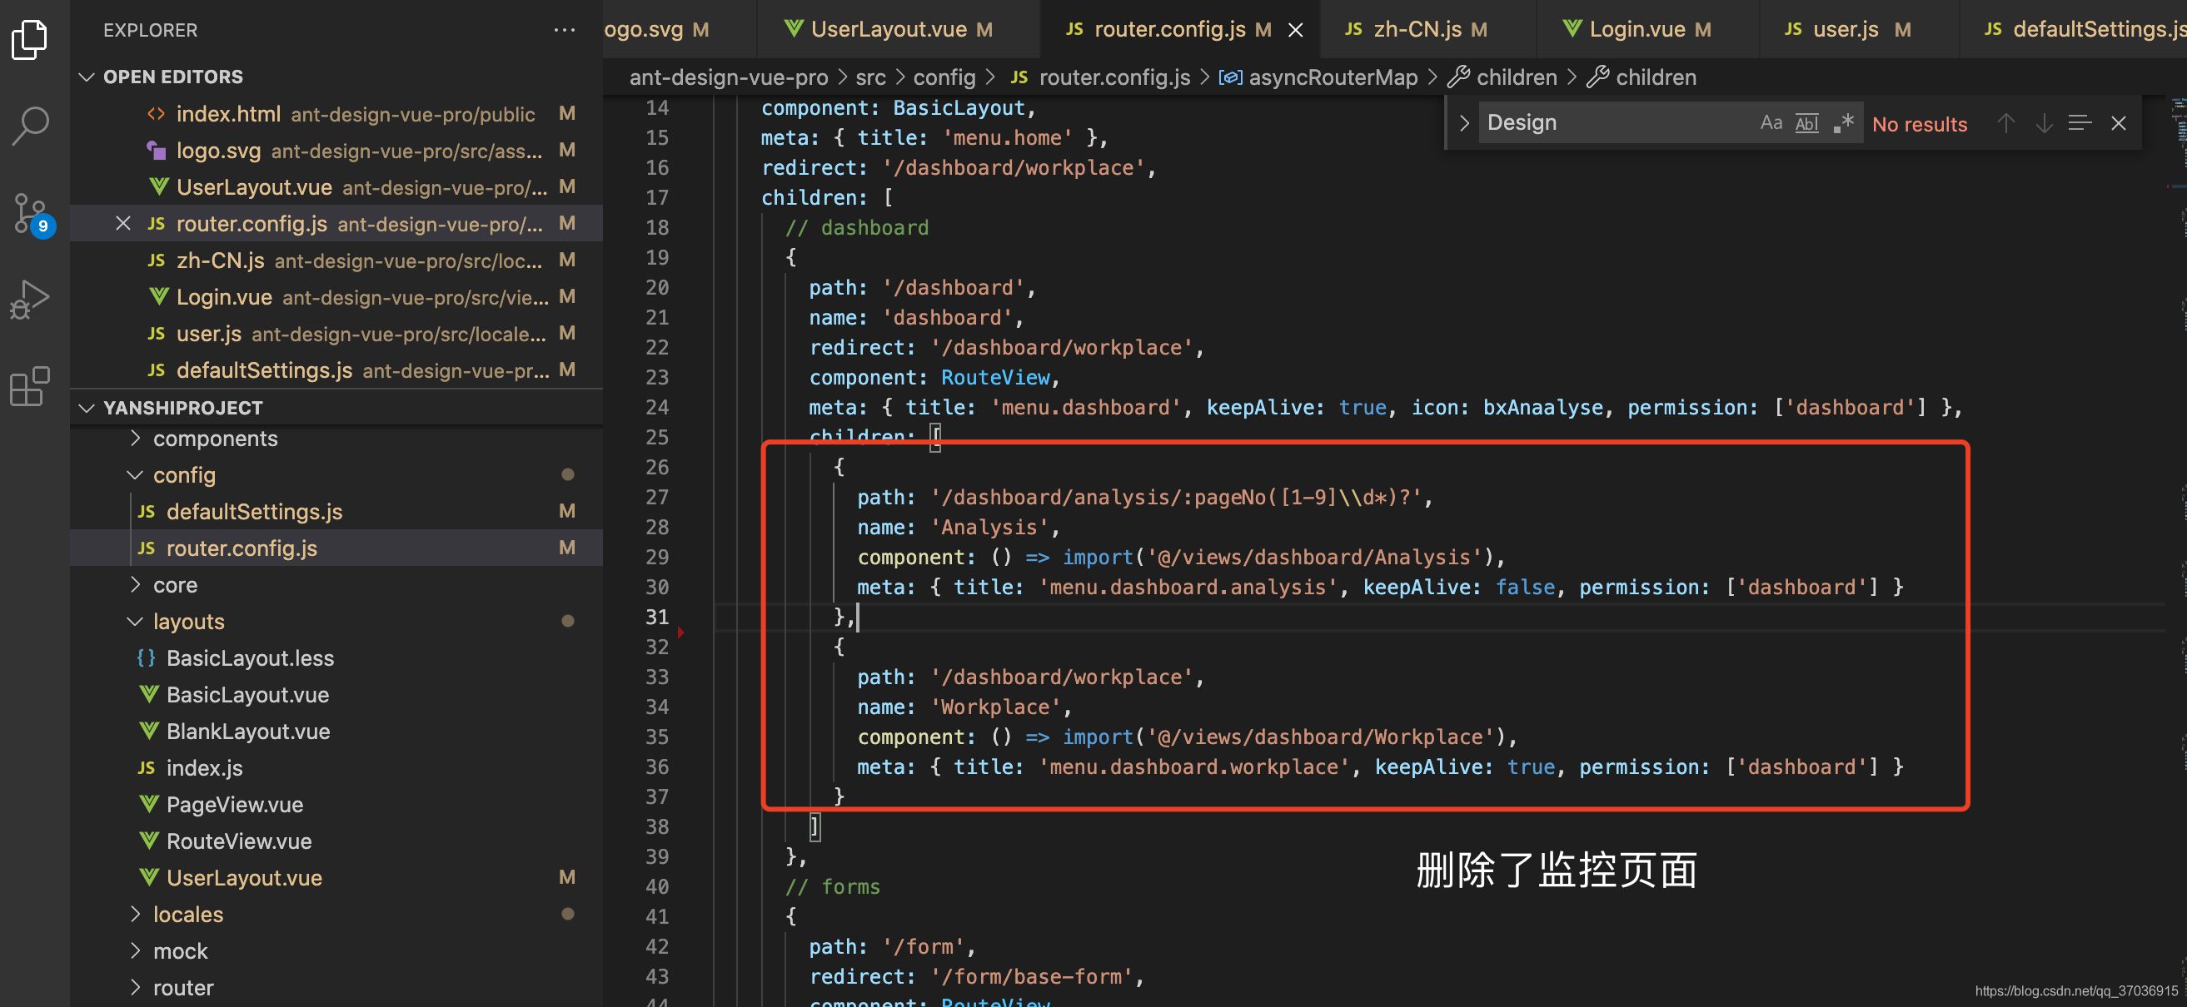Open BasicLayout.vue in file tree
This screenshot has width=2187, height=1007.
pyautogui.click(x=247, y=695)
